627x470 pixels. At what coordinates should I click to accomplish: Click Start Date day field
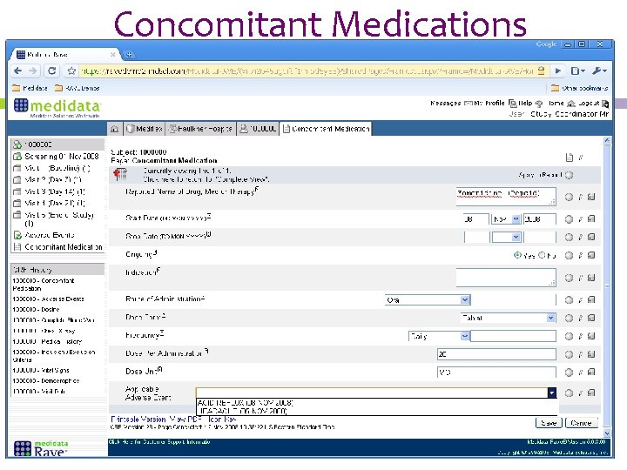[476, 219]
